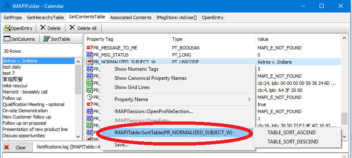Select TABLE_SORT_ASCEND option

coord(297,133)
